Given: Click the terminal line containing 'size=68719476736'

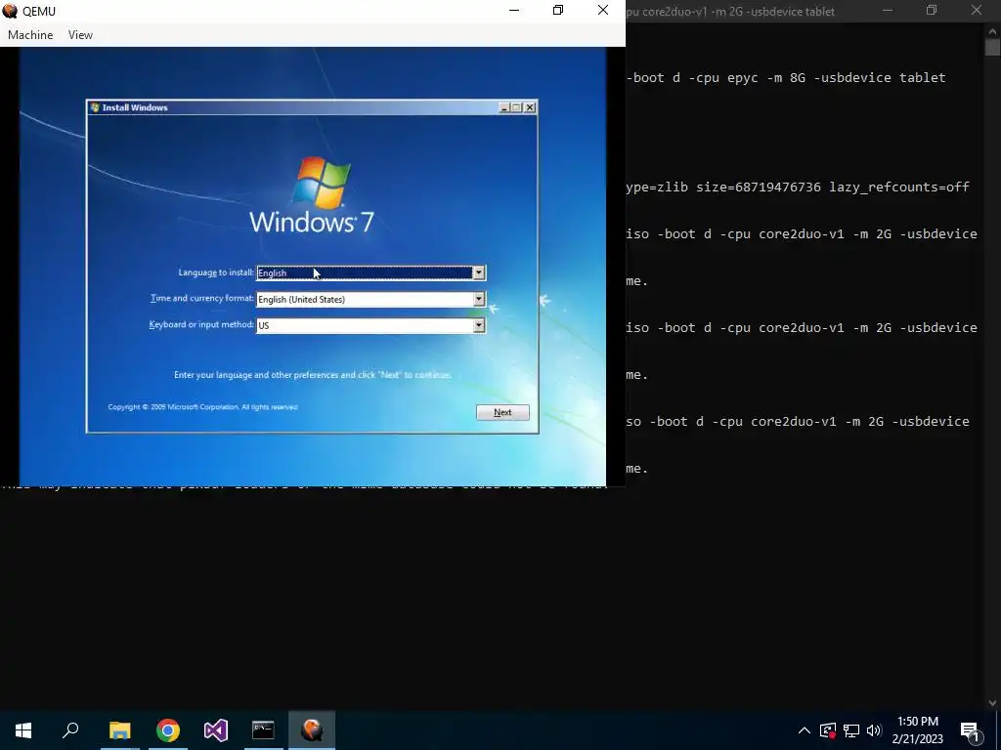Looking at the screenshot, I should [x=798, y=187].
